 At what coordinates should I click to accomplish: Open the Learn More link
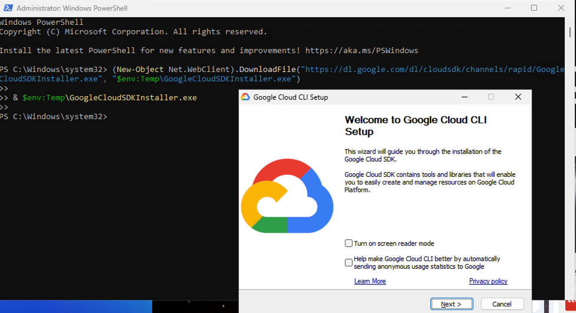pyautogui.click(x=370, y=281)
